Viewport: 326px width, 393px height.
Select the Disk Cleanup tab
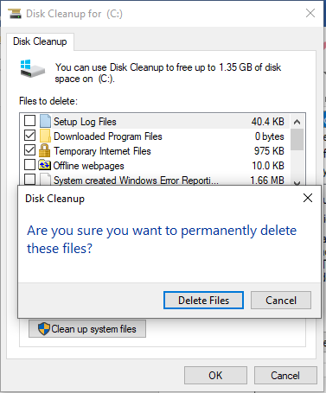point(40,41)
